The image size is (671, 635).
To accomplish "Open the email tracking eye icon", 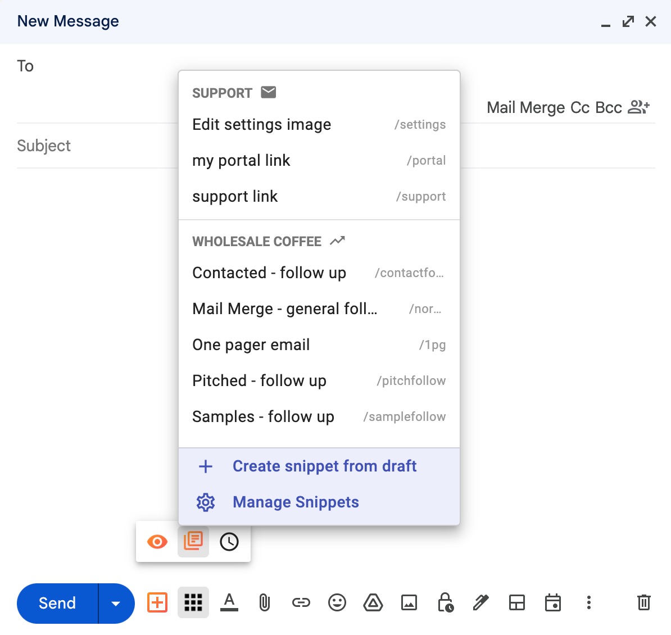I will [x=157, y=542].
